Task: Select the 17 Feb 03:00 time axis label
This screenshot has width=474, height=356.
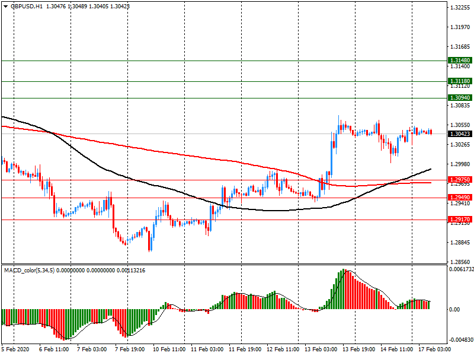Action: [435, 349]
